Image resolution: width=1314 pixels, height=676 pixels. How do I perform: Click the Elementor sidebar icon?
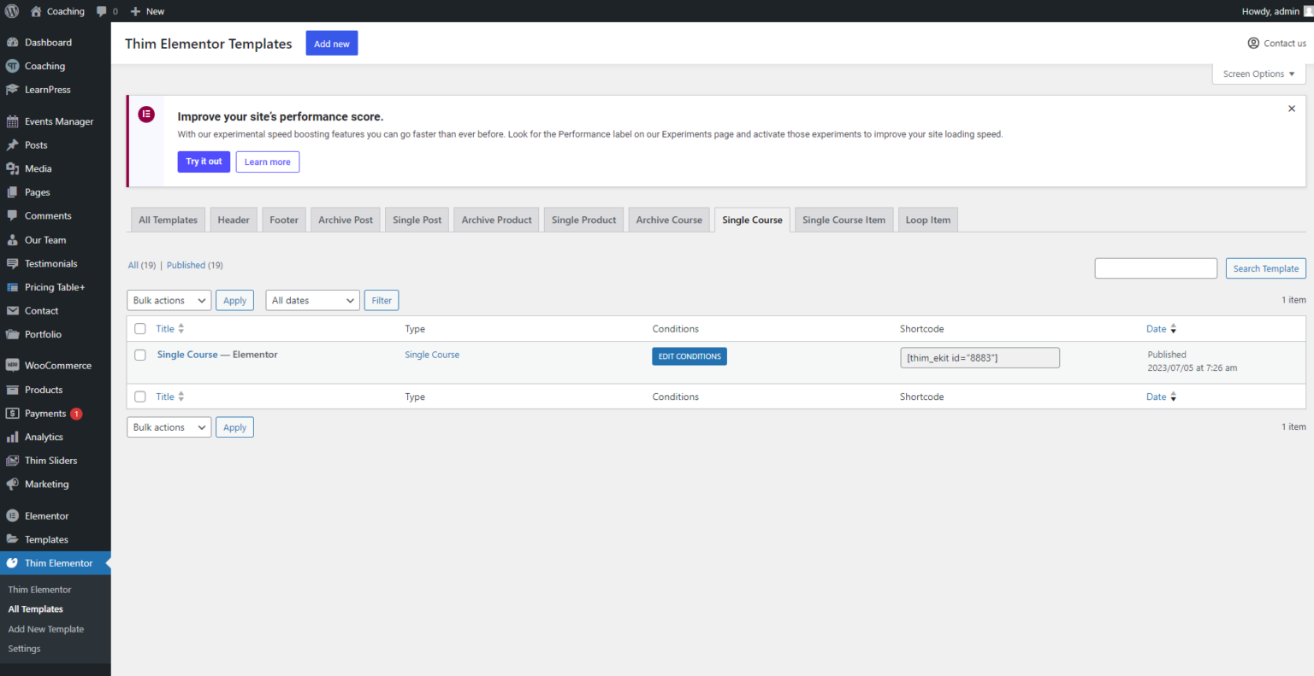(12, 516)
